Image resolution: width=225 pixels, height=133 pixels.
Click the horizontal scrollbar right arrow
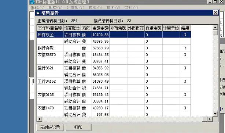tap(210, 119)
